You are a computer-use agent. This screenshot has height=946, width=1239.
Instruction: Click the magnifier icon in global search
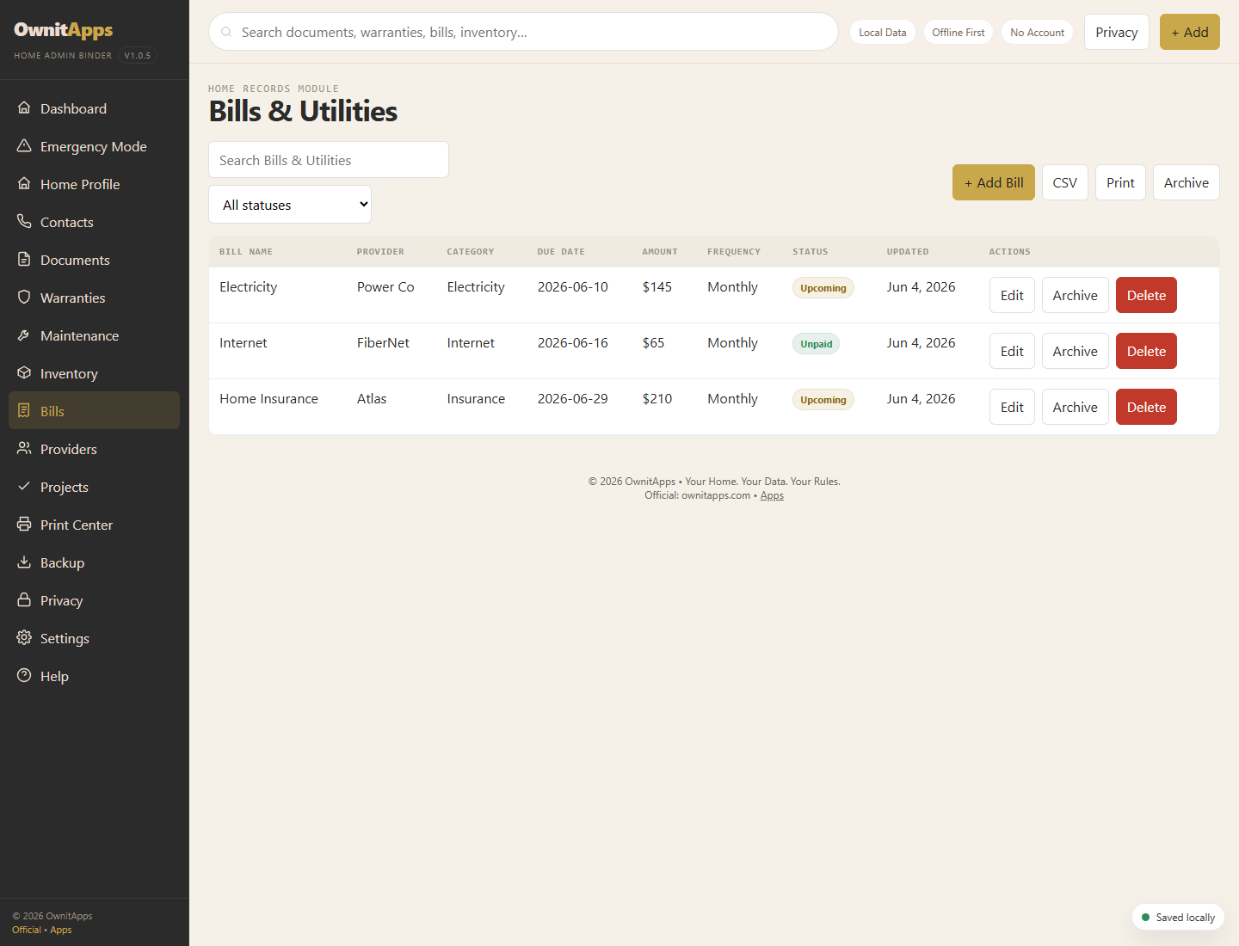[x=226, y=32]
